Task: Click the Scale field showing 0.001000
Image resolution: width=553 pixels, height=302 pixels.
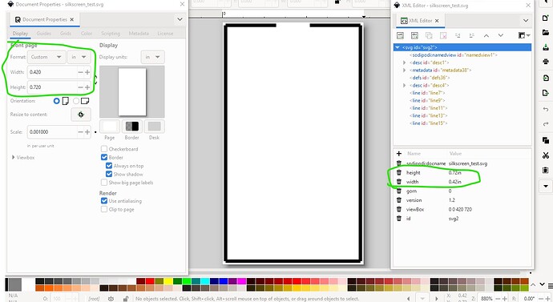Action: 53,132
